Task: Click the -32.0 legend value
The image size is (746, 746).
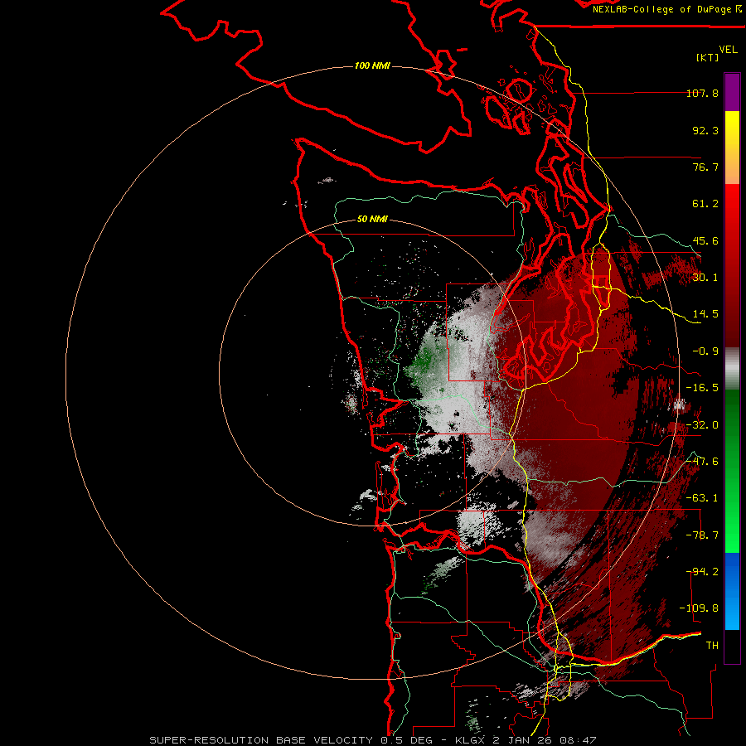Action: point(702,425)
